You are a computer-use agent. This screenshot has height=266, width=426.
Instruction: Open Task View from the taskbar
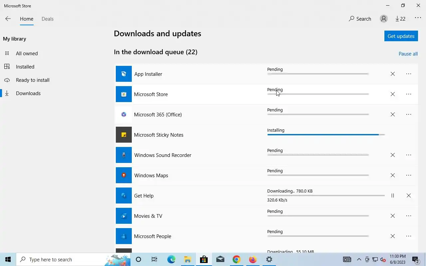154,260
